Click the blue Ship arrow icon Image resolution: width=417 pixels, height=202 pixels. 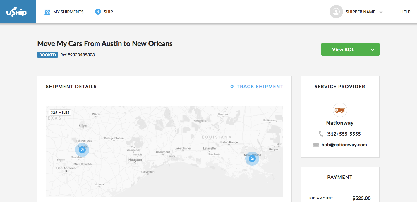click(x=98, y=12)
